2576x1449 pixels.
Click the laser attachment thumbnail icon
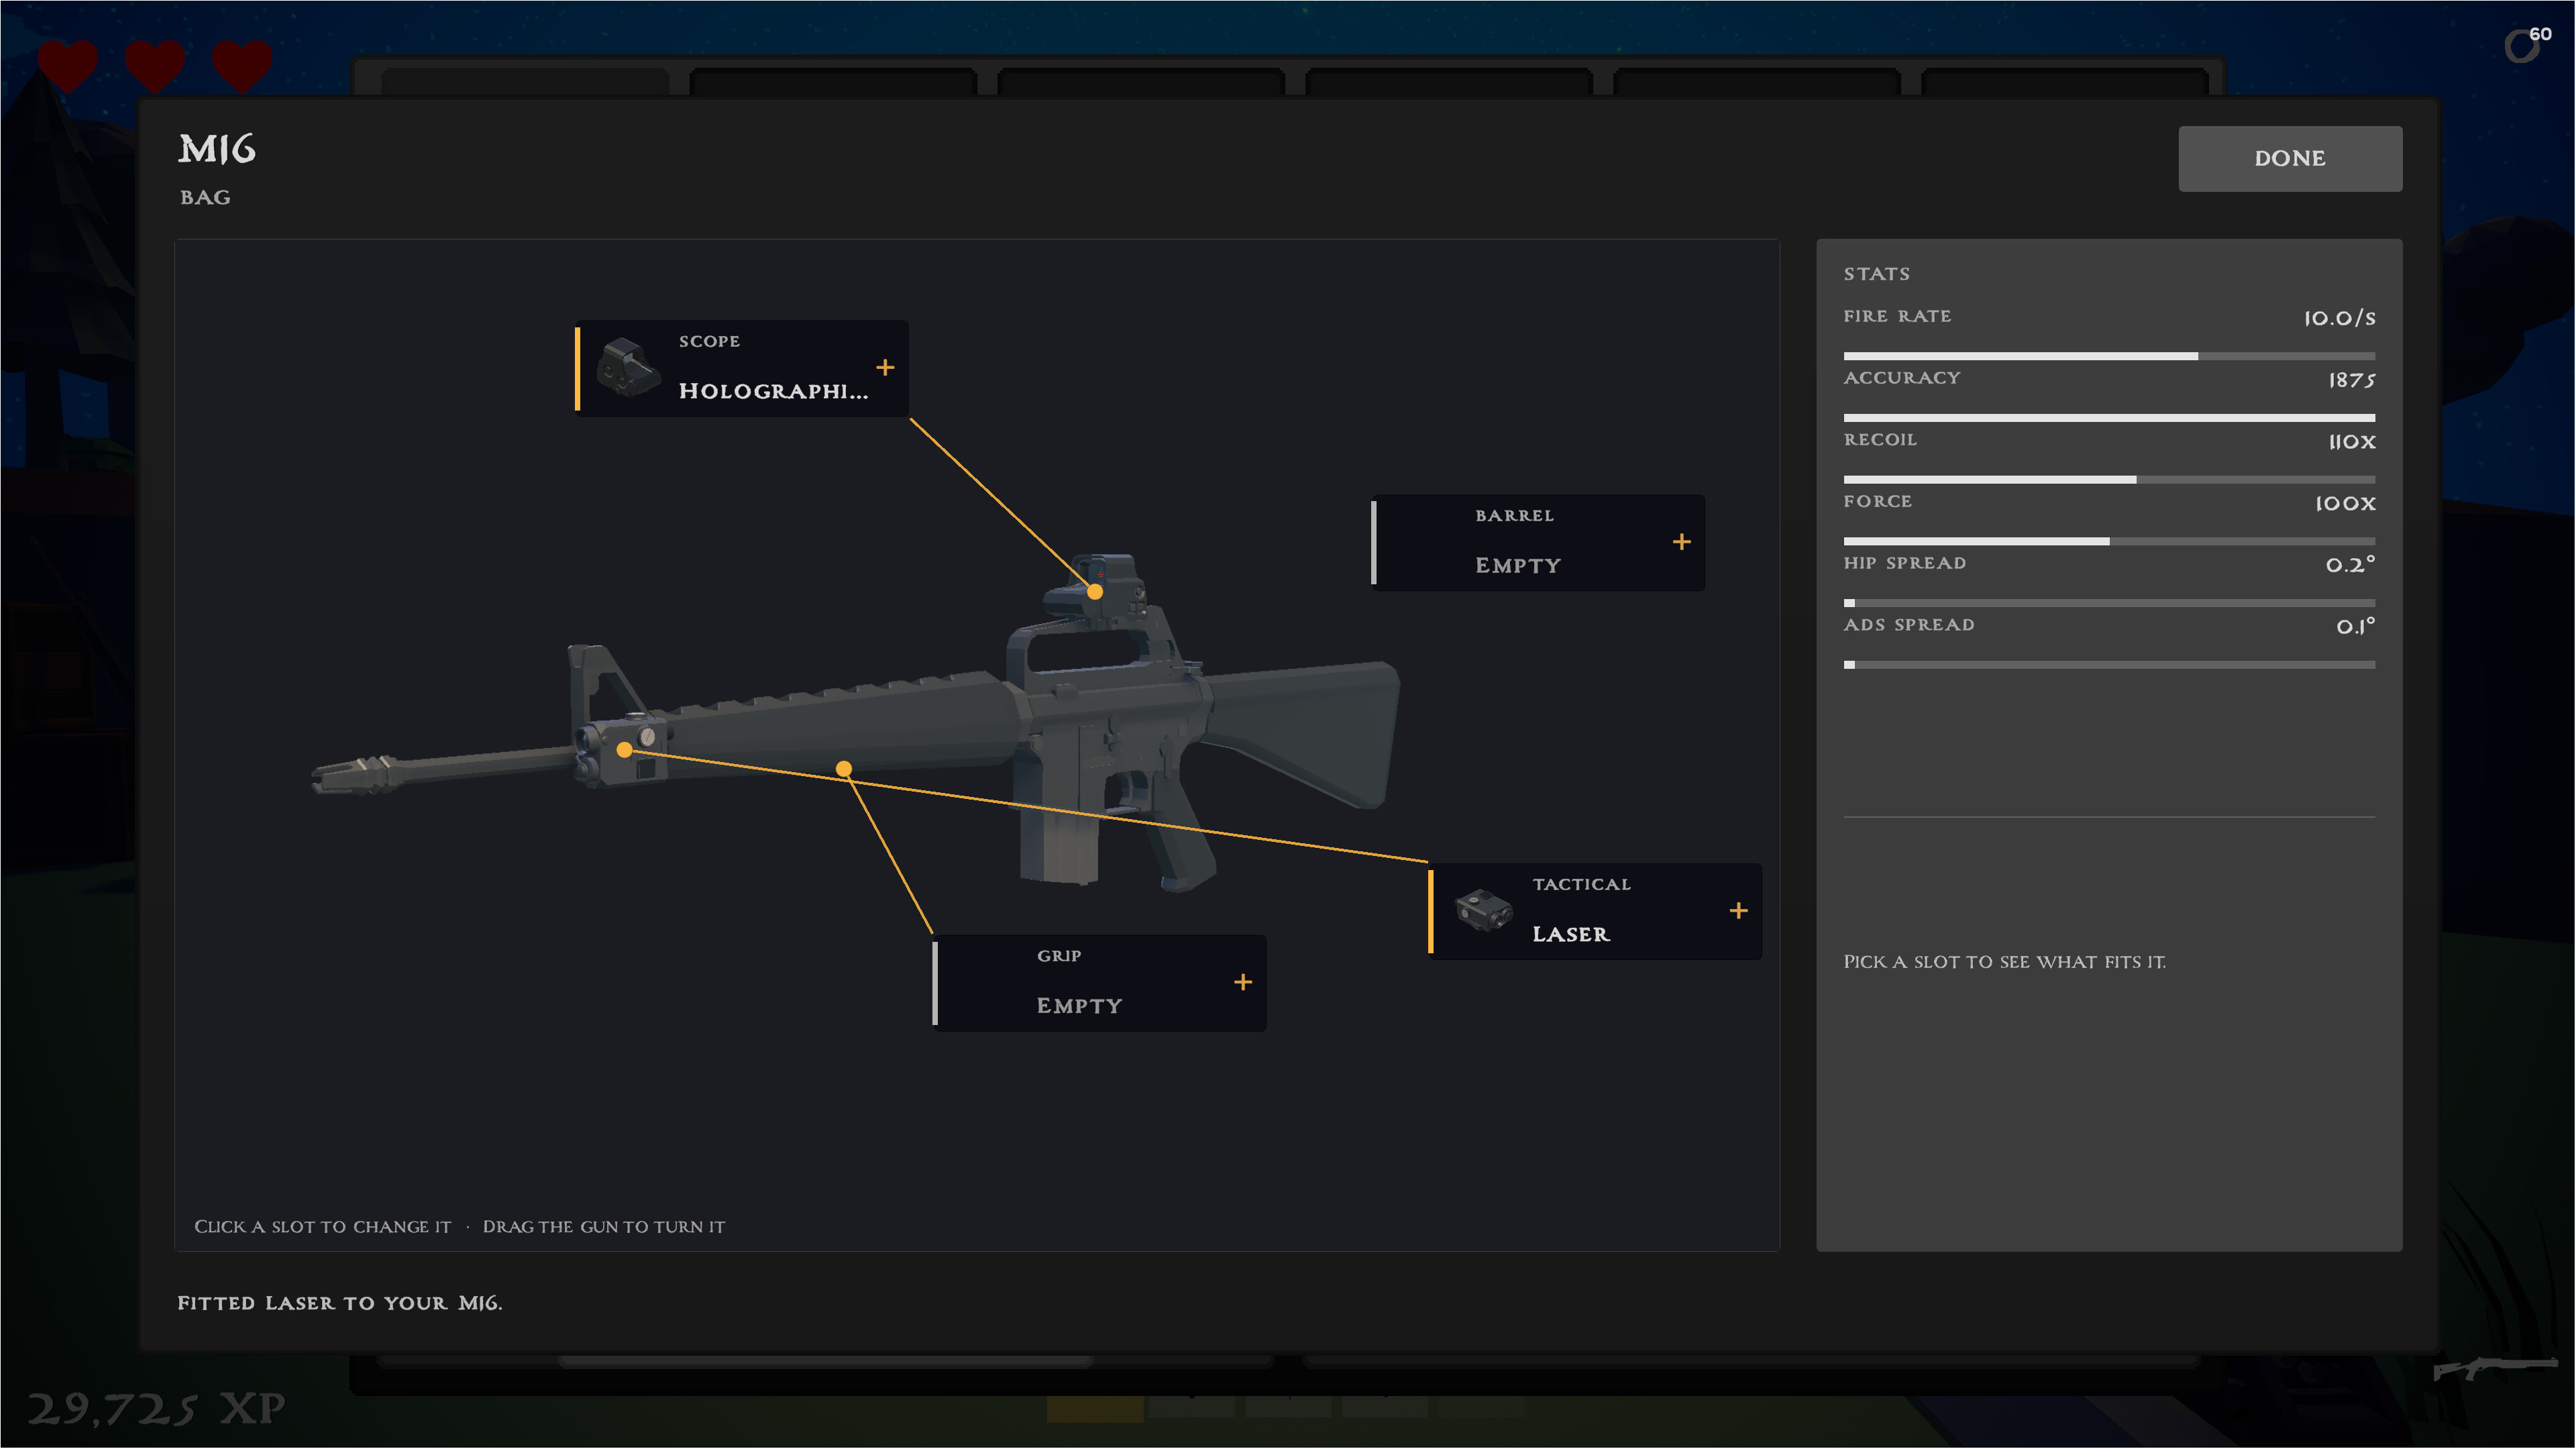point(1483,910)
